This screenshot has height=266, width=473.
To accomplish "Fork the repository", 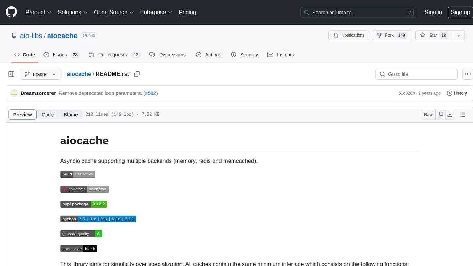I will pos(392,35).
